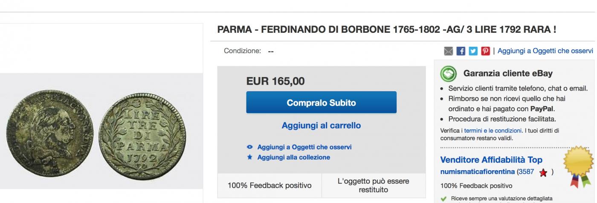Add the item with Aggiungi al carrello

coord(321,126)
